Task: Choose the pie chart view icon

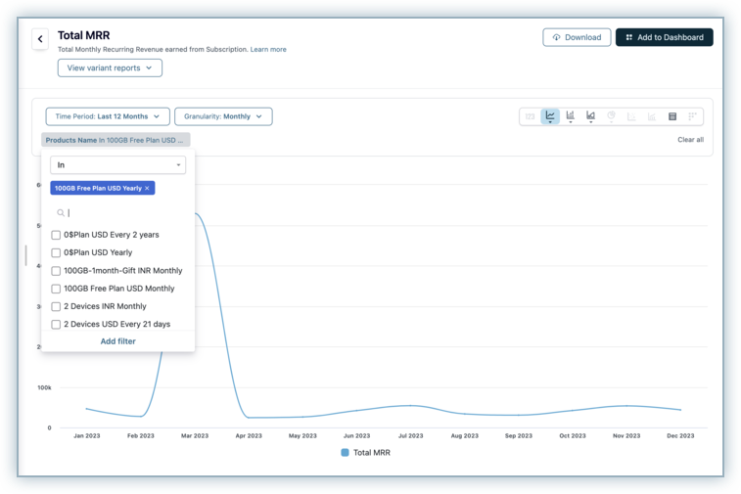Action: 611,116
